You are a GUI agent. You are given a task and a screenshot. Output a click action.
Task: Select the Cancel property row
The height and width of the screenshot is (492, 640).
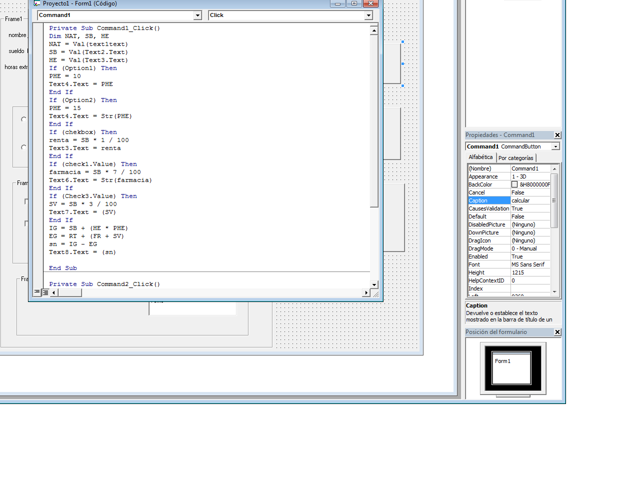[x=509, y=192]
